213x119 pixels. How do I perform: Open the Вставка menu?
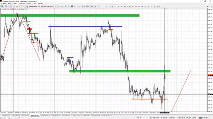(x=15, y=4)
